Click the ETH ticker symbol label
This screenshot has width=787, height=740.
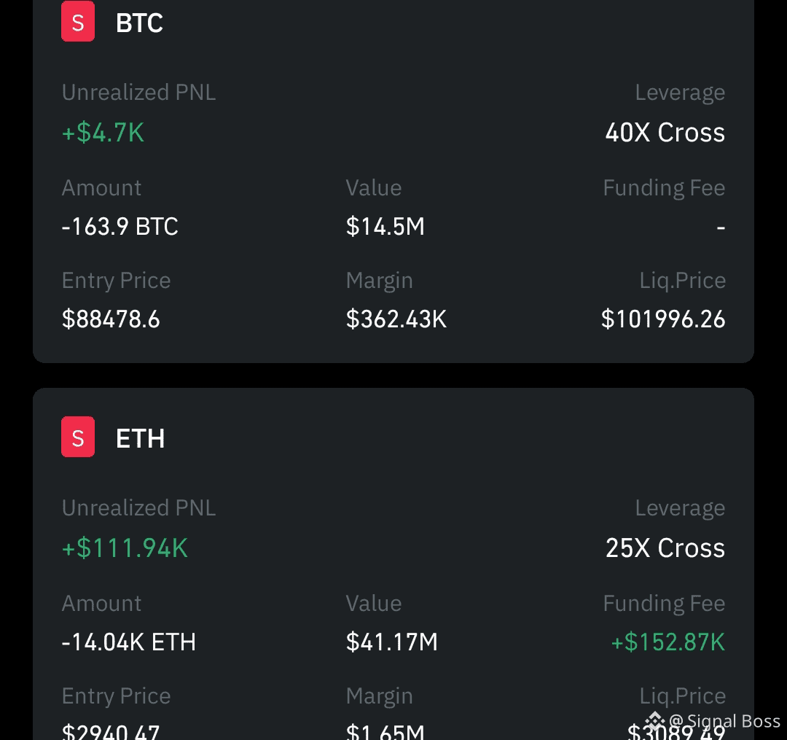click(x=140, y=437)
